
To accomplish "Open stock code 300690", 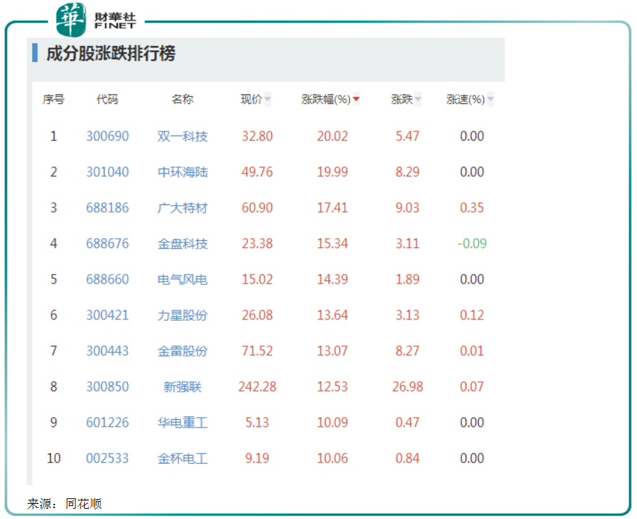I will click(x=107, y=136).
